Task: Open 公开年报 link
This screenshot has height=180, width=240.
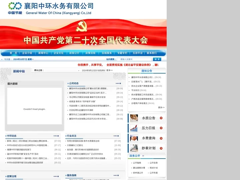Action: click(x=154, y=173)
